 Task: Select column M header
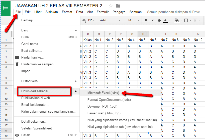[198, 34]
